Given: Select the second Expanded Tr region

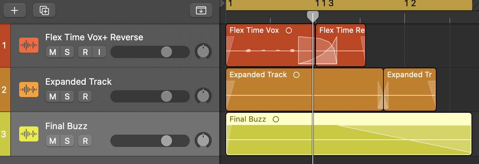Looking at the screenshot, I should [x=410, y=90].
